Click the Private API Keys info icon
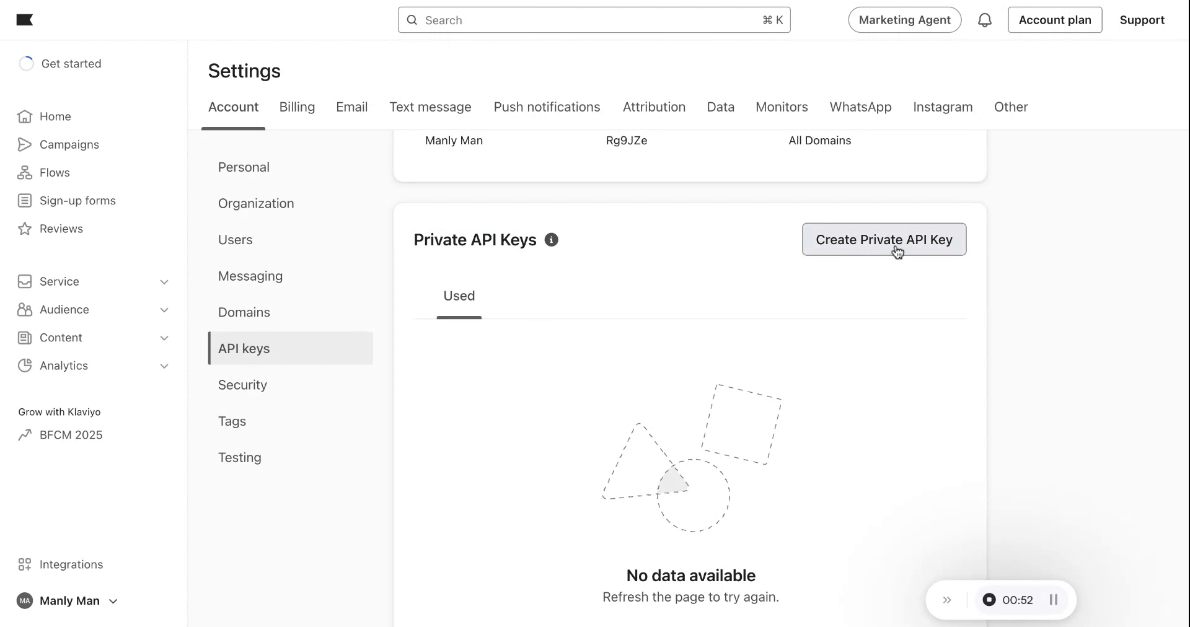 point(552,240)
